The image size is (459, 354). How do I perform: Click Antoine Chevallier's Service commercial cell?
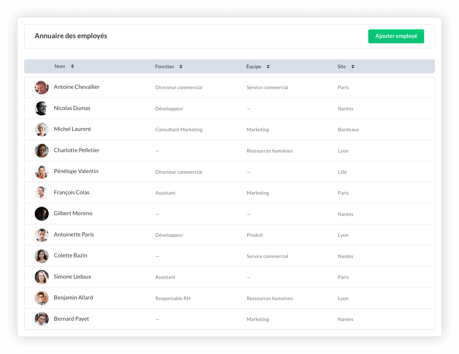click(267, 88)
